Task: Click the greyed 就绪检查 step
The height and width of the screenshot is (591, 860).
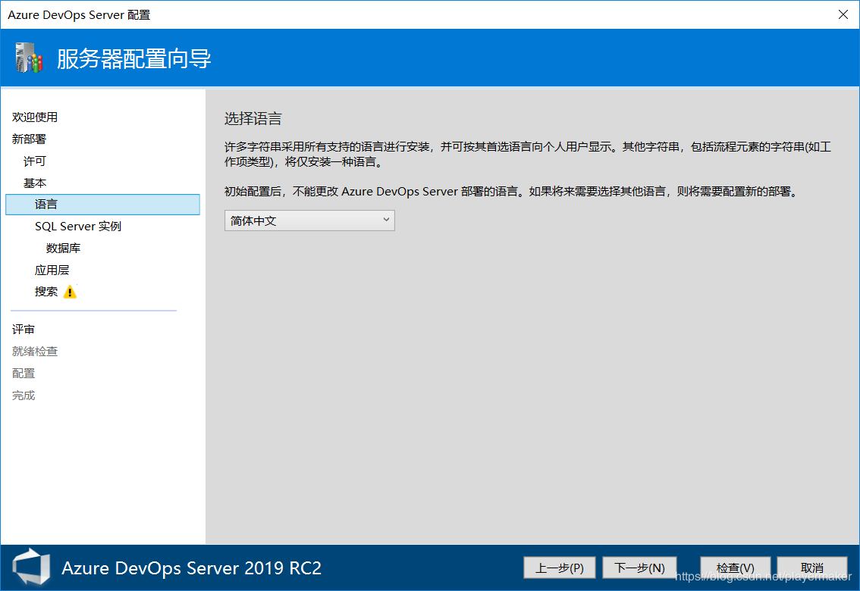Action: tap(35, 352)
